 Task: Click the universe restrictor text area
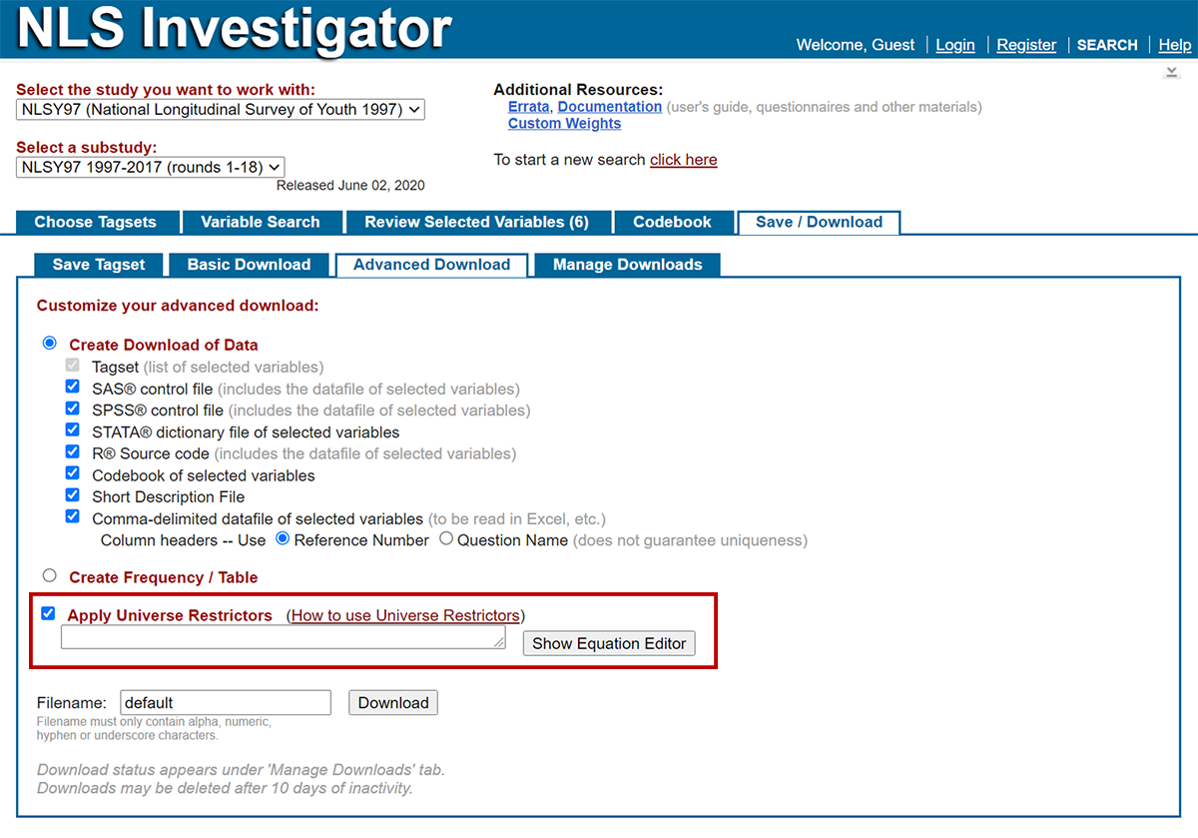tap(284, 637)
